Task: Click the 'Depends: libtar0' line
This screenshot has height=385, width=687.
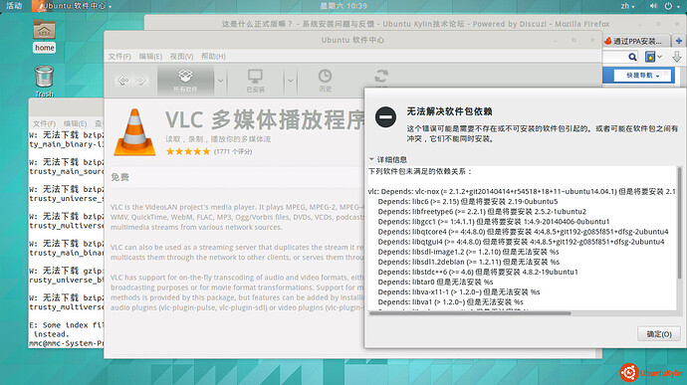Action: [435, 283]
